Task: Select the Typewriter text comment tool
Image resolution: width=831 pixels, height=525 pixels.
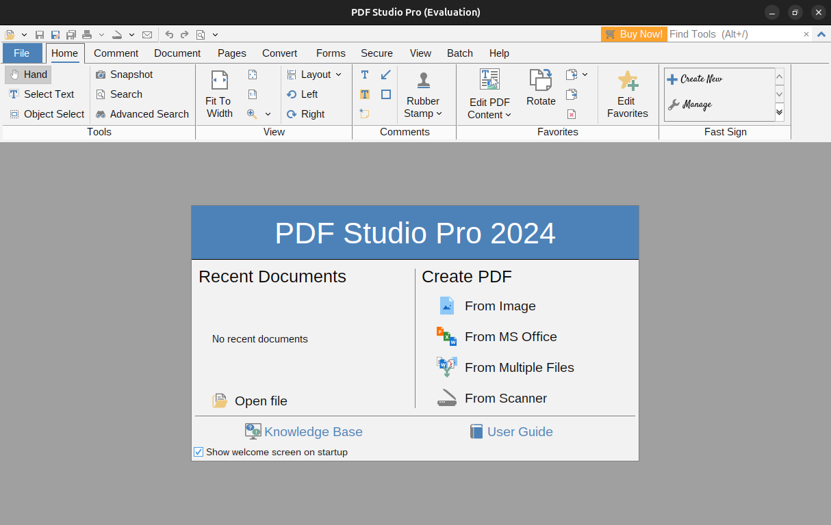Action: 365,75
